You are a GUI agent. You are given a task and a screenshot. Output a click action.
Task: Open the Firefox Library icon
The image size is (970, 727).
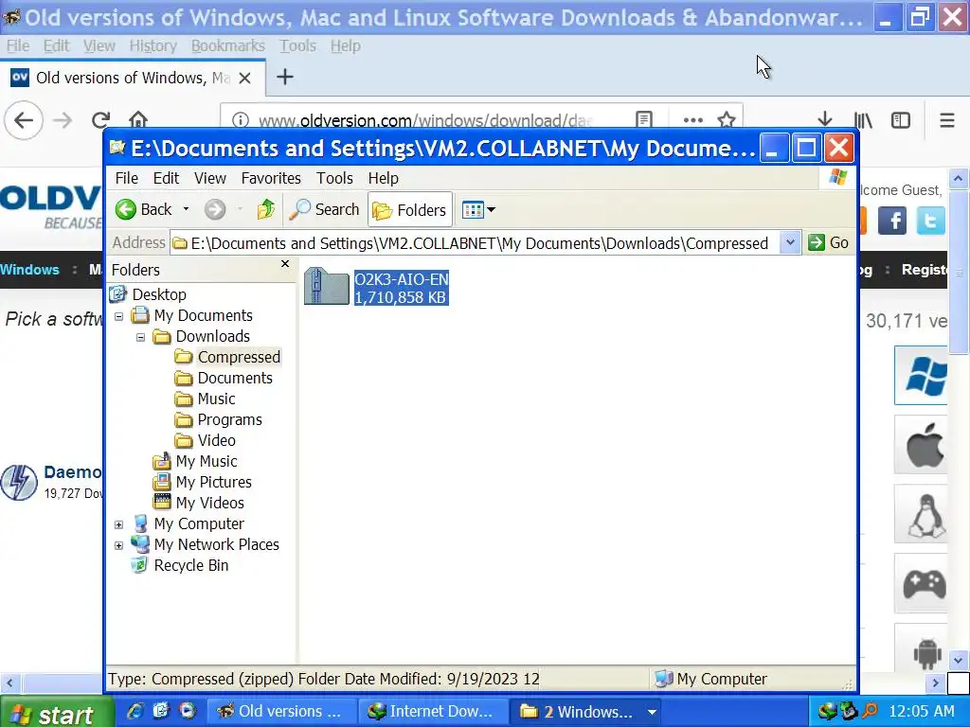(x=863, y=120)
